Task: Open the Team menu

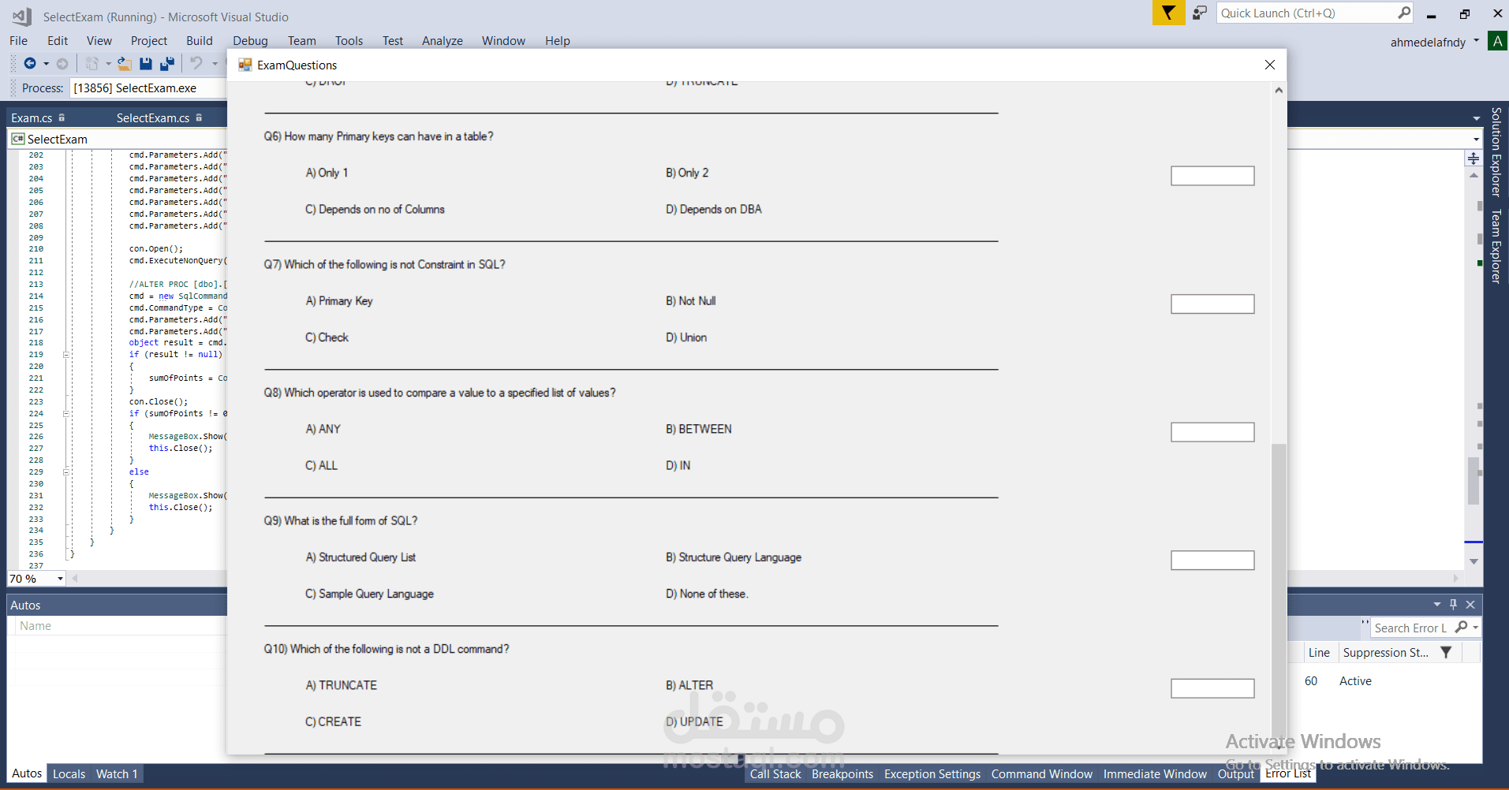Action: pyautogui.click(x=302, y=40)
